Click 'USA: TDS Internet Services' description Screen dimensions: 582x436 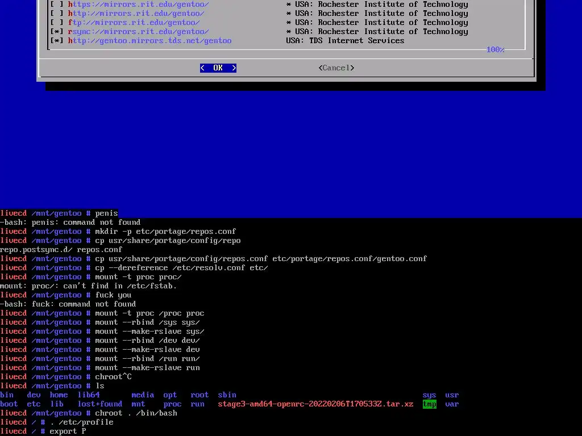point(345,41)
